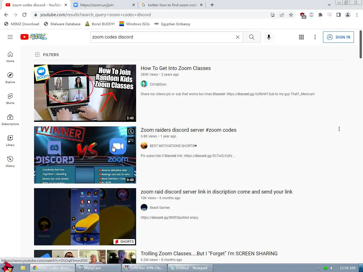
Task: Go to Home in the sidebar
Action: pos(10,57)
